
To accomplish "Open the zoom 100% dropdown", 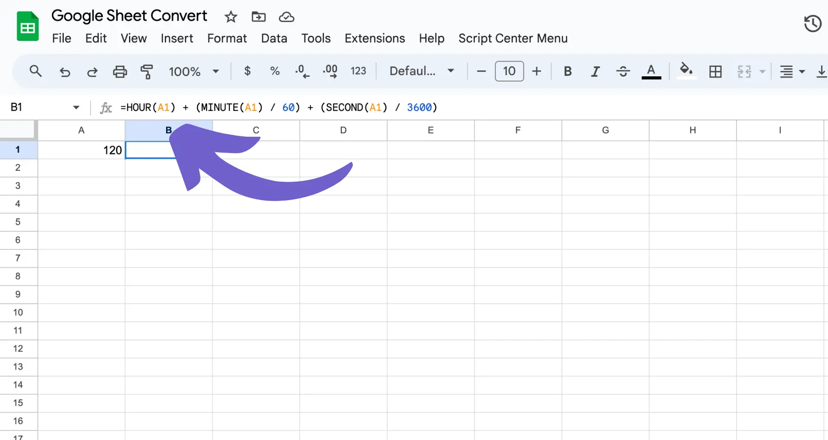I will pos(194,71).
